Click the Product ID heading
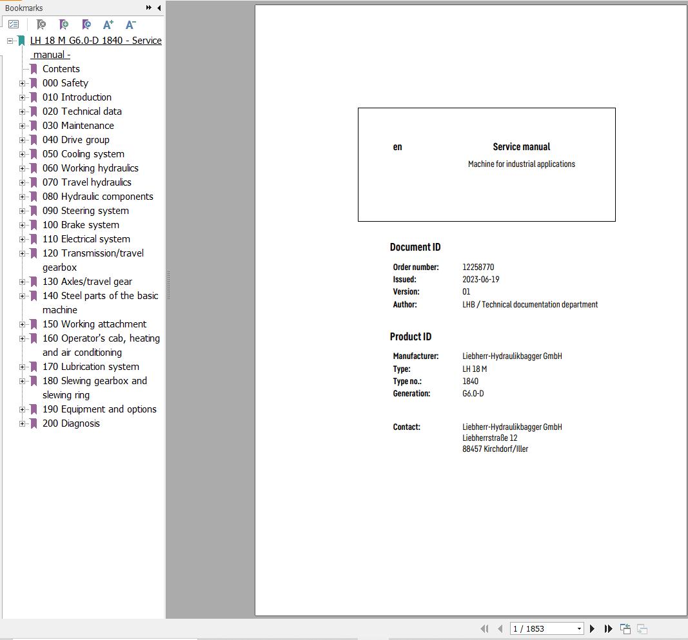 click(411, 336)
